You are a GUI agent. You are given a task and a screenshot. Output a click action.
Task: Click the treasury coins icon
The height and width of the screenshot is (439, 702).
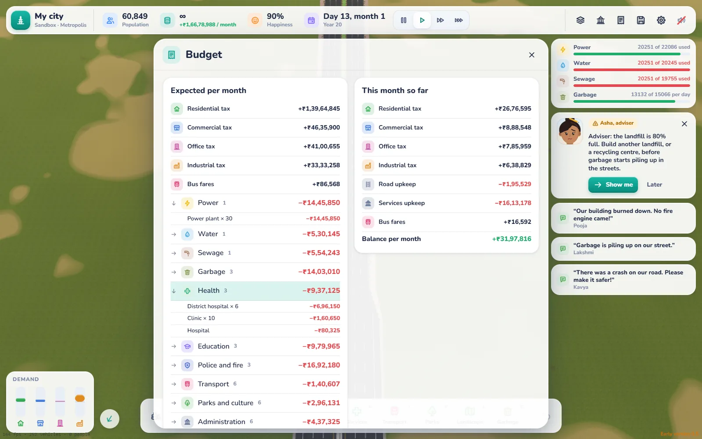(167, 20)
